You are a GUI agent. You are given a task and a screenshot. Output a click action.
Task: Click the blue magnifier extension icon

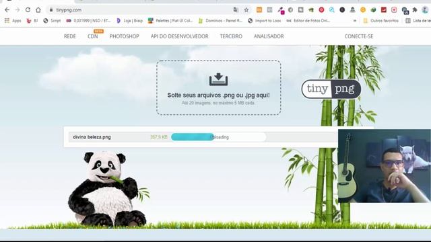click(x=332, y=10)
